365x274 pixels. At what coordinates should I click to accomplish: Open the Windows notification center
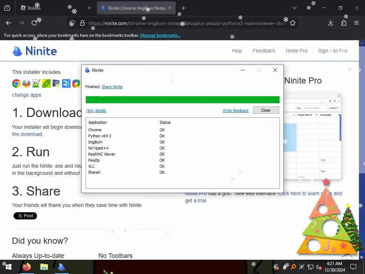tap(353, 267)
